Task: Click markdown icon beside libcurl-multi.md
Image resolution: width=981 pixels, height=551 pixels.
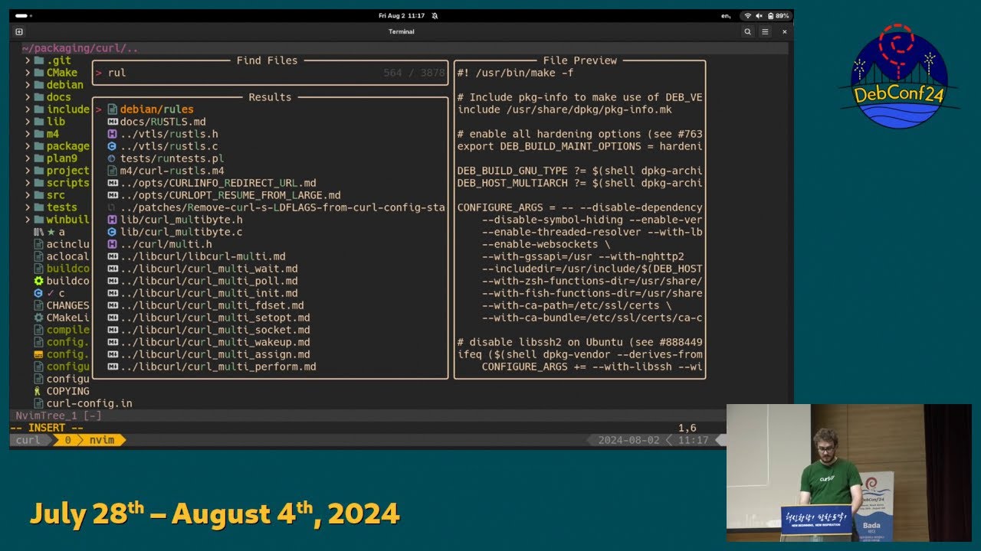Action: pos(112,256)
